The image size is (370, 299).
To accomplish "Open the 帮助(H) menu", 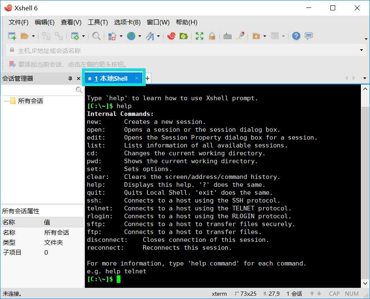I will tap(186, 22).
